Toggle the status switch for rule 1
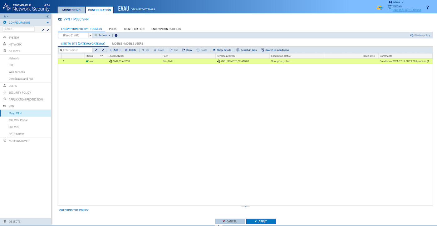437x226 pixels. (x=87, y=61)
